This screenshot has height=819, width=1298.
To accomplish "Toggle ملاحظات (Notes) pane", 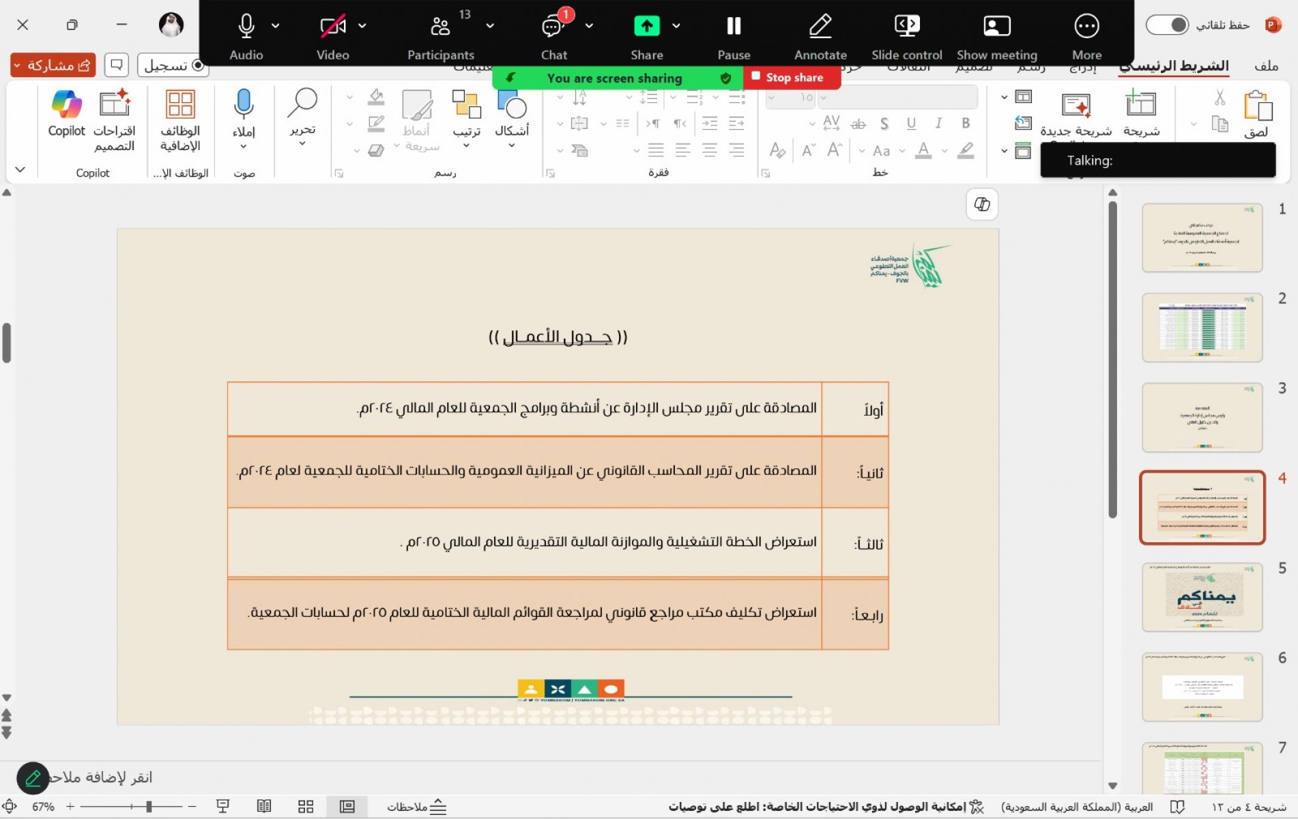I will 416,807.
